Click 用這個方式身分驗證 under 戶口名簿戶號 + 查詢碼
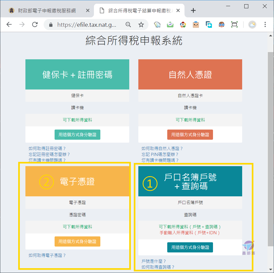This screenshot has height=273, width=274. tap(190, 247)
